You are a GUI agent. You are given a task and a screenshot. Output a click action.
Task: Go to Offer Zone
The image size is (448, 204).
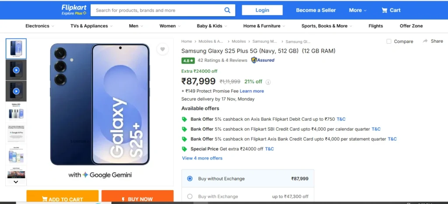coord(411,26)
